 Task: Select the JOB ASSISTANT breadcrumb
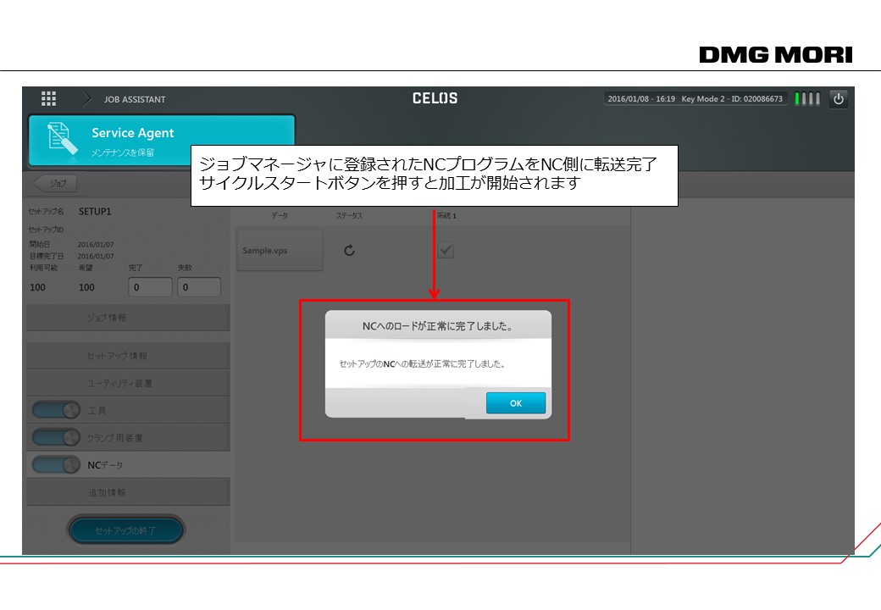coord(135,99)
